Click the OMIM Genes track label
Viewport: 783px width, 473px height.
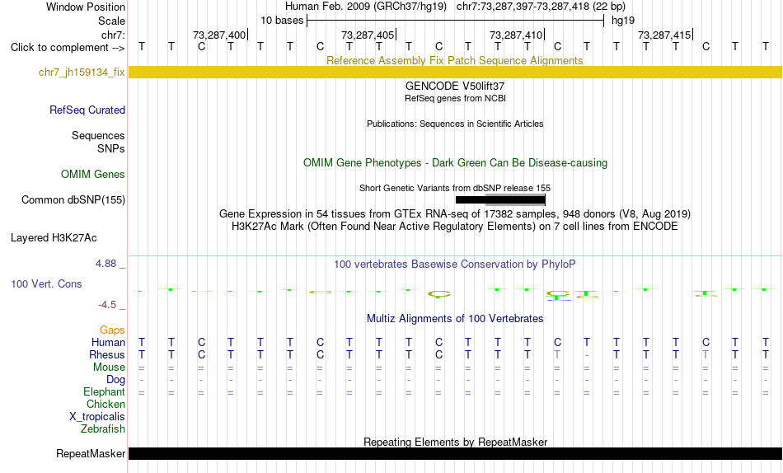coord(93,175)
